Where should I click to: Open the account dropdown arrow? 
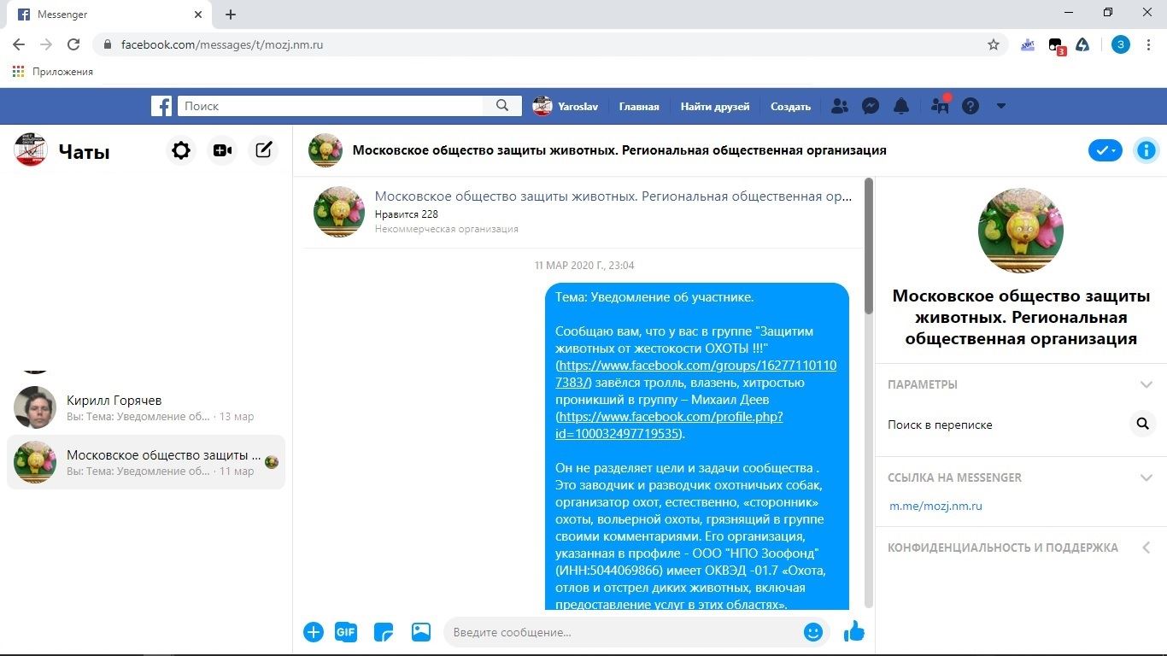point(1001,106)
